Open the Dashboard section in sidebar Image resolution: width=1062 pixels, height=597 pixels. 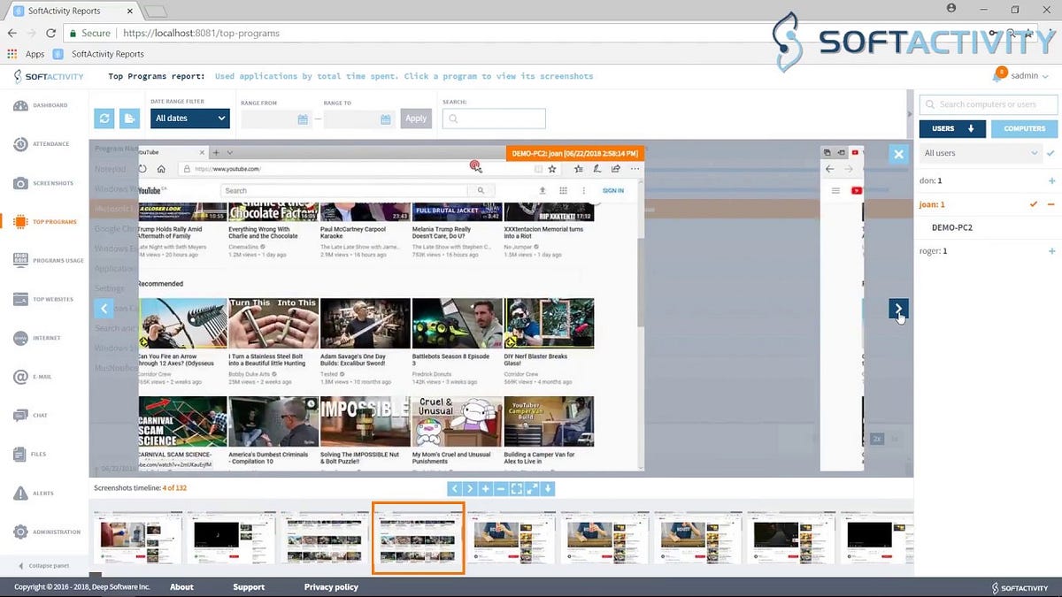pyautogui.click(x=44, y=105)
